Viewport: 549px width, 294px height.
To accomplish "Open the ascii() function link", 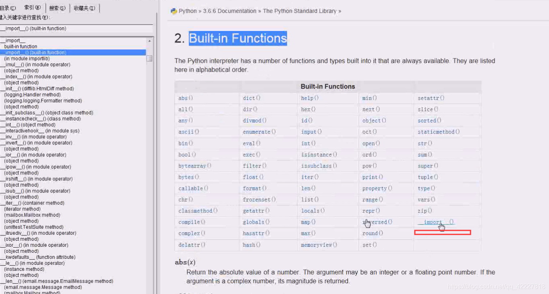I will point(189,132).
